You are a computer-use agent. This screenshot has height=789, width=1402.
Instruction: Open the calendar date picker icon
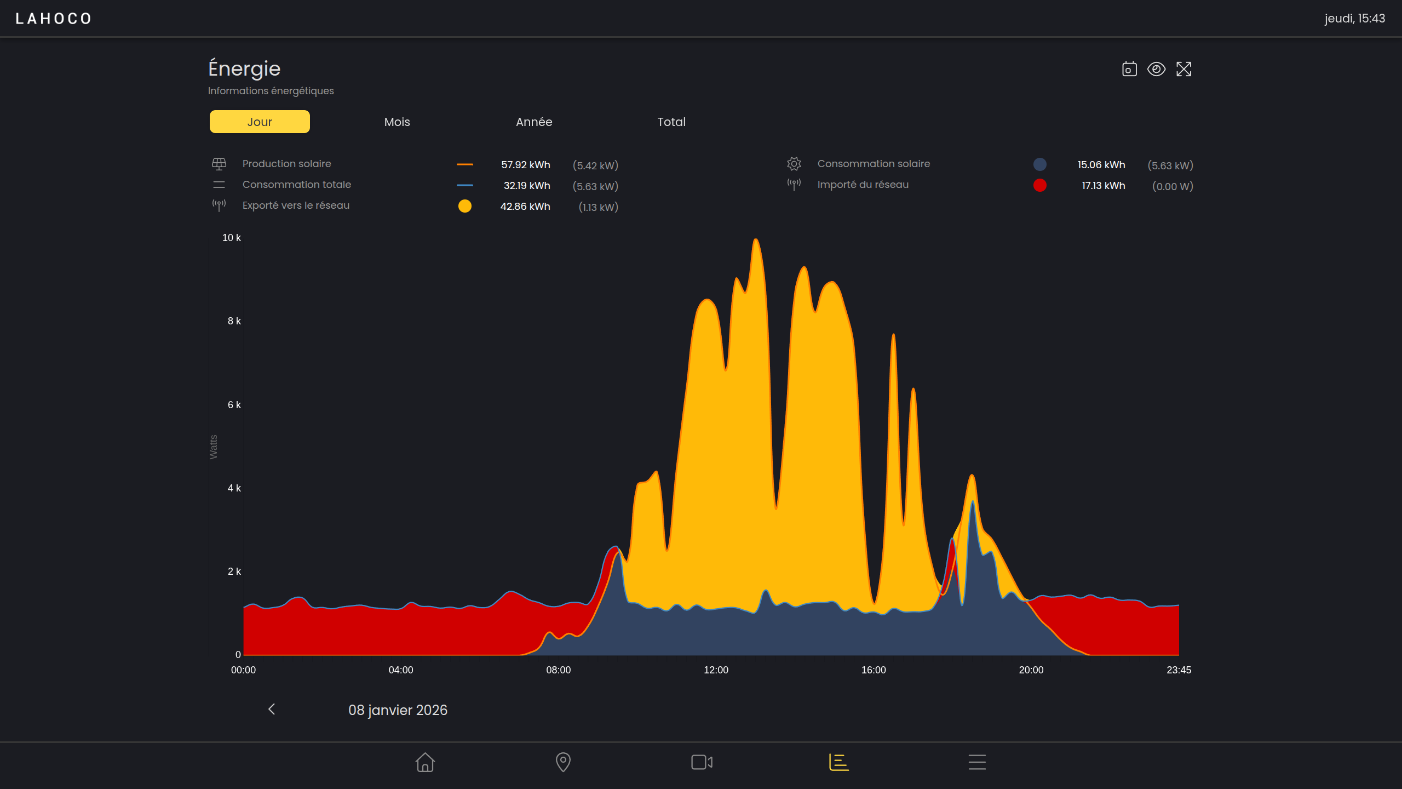[x=1129, y=69]
